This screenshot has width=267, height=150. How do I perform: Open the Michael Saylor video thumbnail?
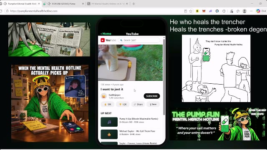(x=109, y=134)
